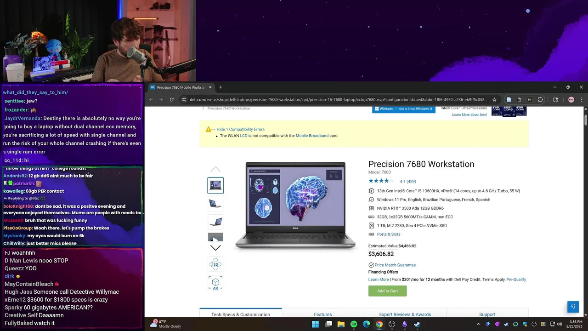Go back to the previous browser page
The width and height of the screenshot is (588, 331).
151,100
